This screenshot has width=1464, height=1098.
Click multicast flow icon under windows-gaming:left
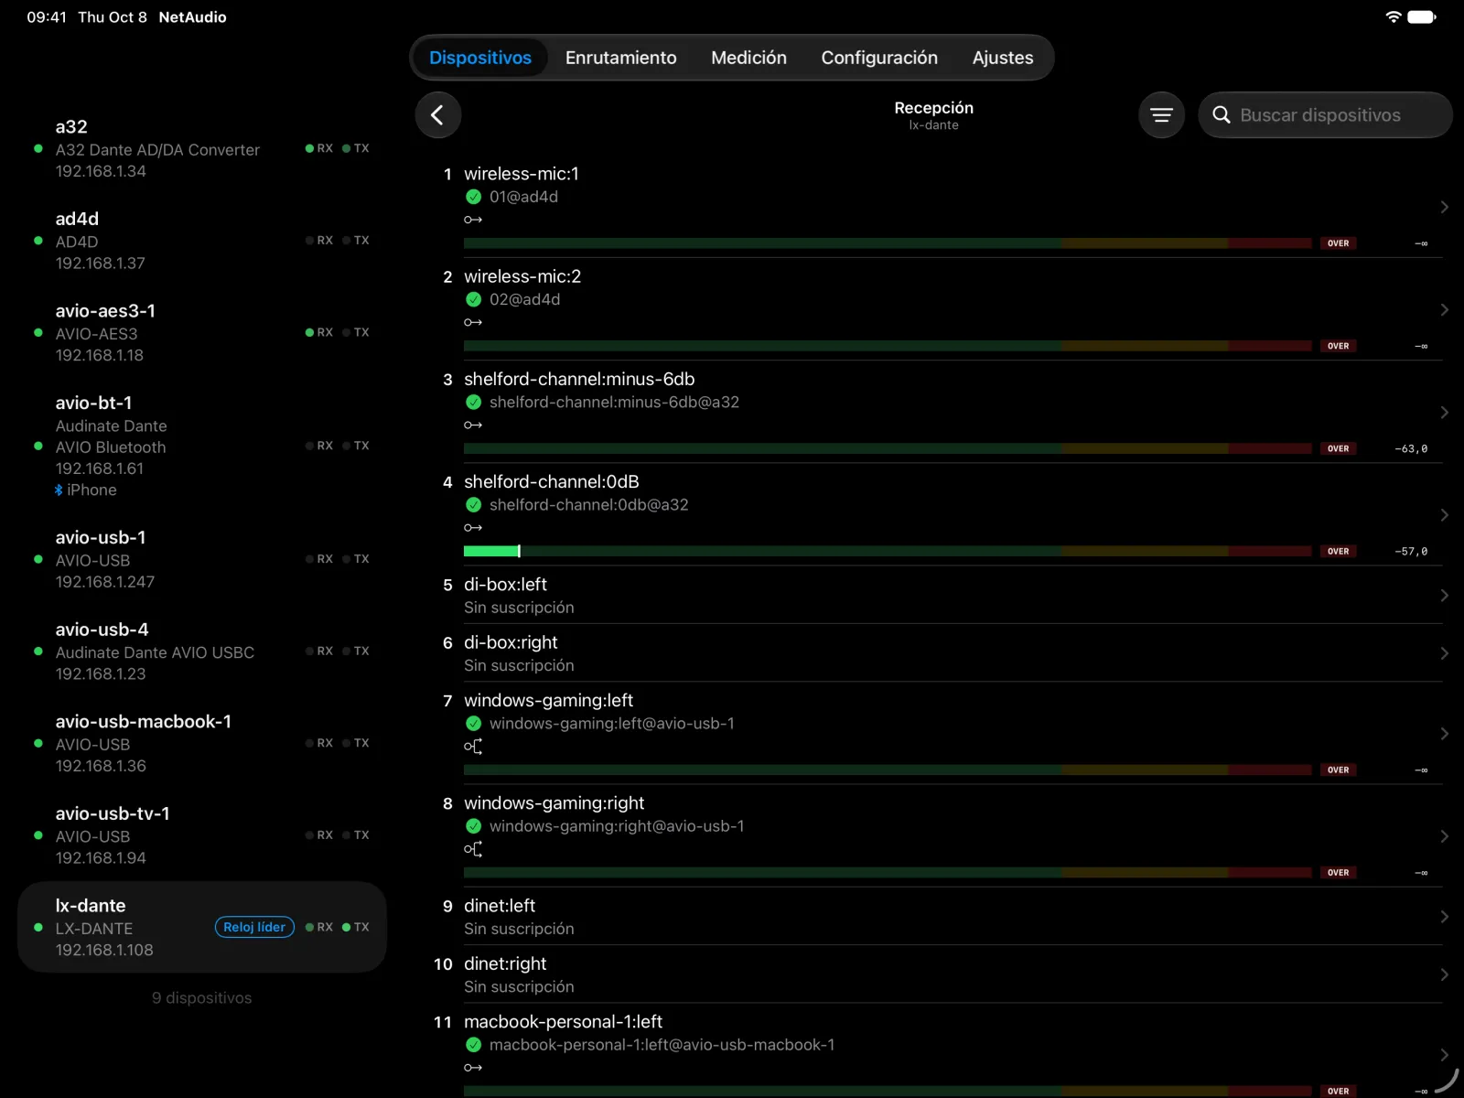tap(472, 747)
